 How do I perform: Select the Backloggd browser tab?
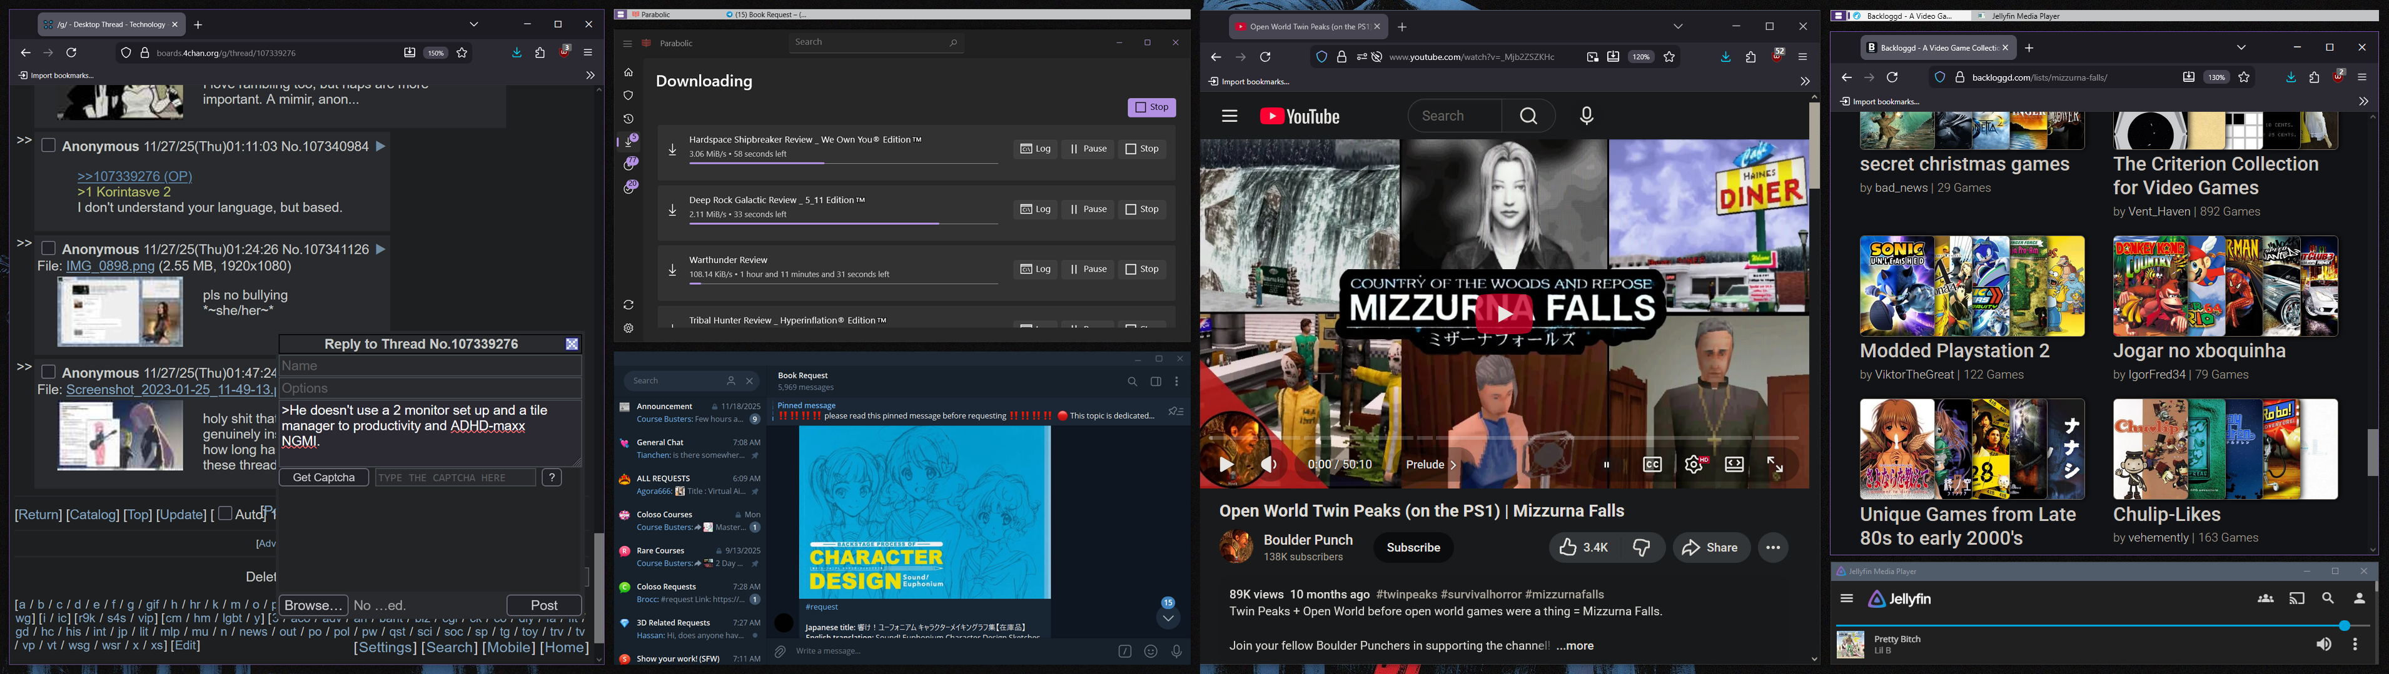pos(1939,48)
